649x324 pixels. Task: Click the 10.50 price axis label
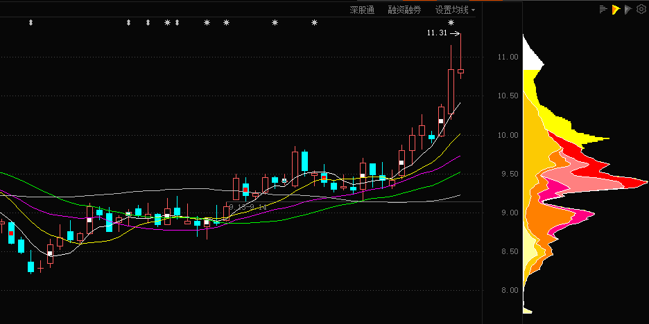508,96
